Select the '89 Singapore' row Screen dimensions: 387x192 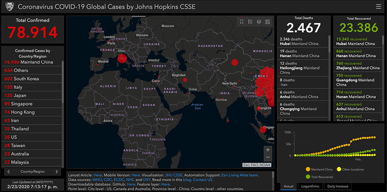(x=32, y=104)
